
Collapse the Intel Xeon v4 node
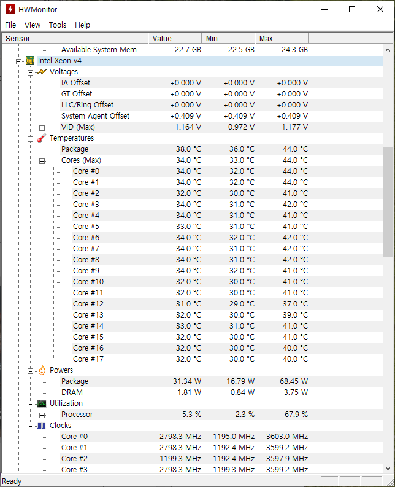pos(18,61)
